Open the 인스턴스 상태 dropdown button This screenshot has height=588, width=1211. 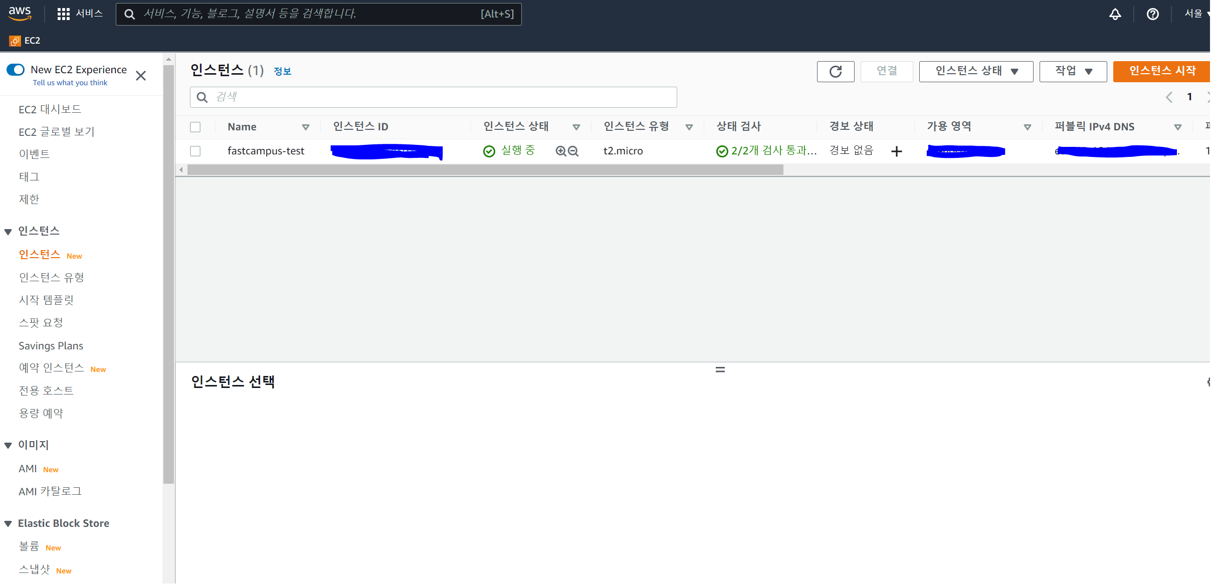pyautogui.click(x=975, y=72)
